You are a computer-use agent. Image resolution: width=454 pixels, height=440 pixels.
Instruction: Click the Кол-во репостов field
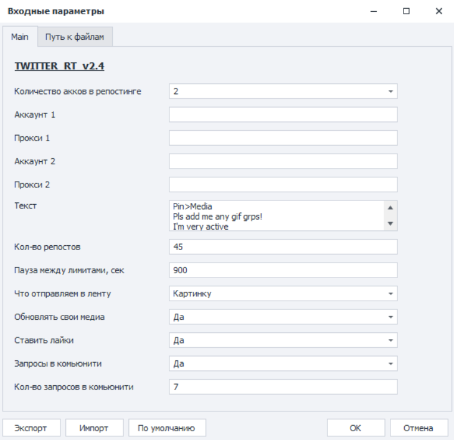(283, 247)
